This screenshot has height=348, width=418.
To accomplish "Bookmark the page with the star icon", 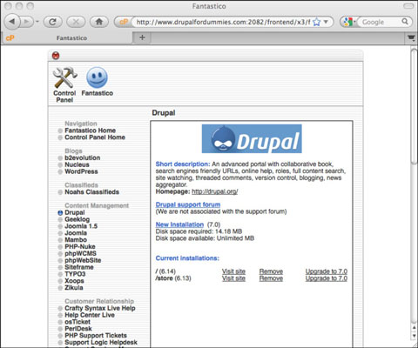I will 317,22.
